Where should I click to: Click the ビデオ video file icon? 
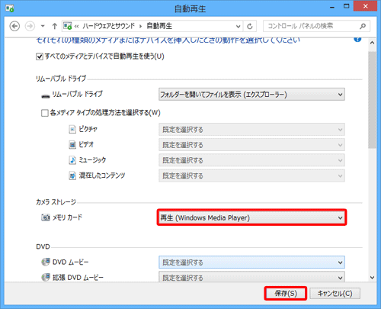pyautogui.click(x=72, y=145)
